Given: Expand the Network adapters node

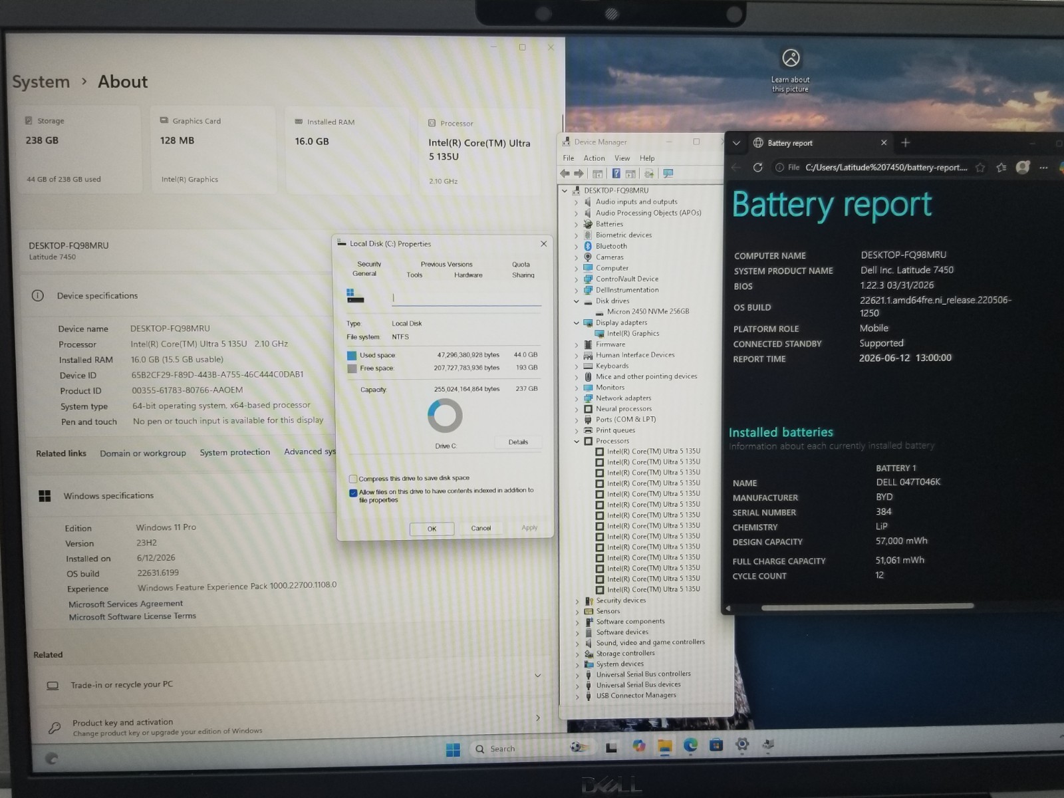Looking at the screenshot, I should point(577,398).
